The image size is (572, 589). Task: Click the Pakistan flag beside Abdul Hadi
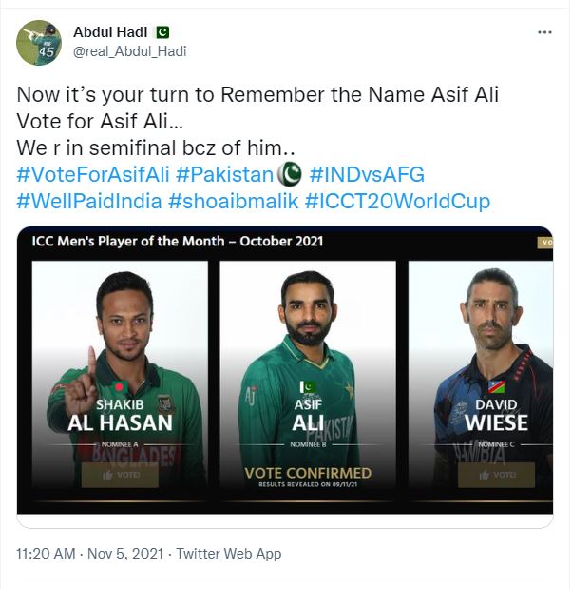[162, 32]
